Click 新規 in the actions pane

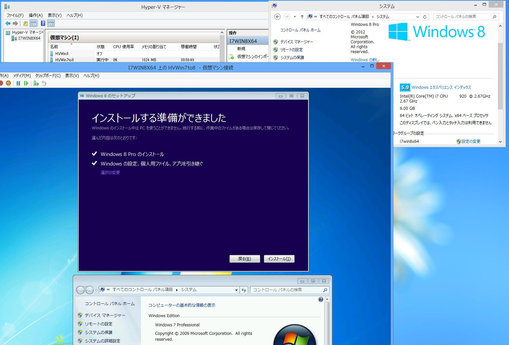tap(241, 49)
